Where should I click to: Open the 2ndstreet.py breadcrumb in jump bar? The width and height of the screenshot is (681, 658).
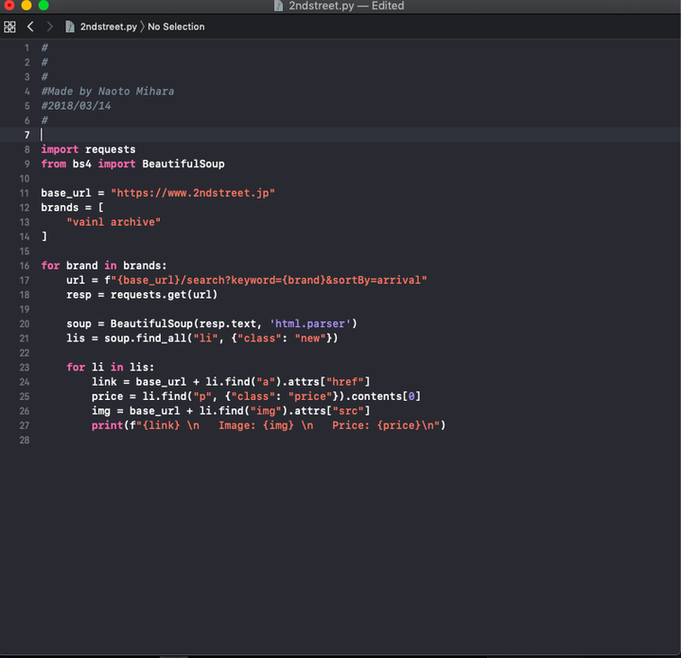click(x=108, y=26)
